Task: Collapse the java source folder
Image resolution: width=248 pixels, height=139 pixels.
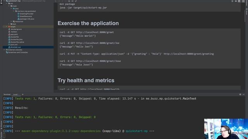Action: click(11, 8)
